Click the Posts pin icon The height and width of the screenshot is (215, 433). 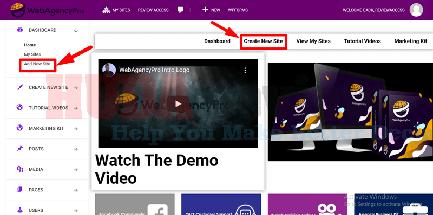tap(20, 149)
